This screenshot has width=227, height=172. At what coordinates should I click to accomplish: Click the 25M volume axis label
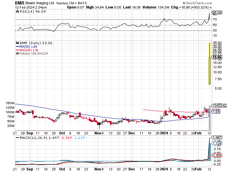pyautogui.click(x=11, y=126)
